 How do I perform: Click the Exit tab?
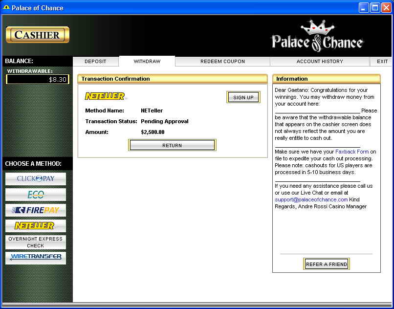pyautogui.click(x=382, y=61)
